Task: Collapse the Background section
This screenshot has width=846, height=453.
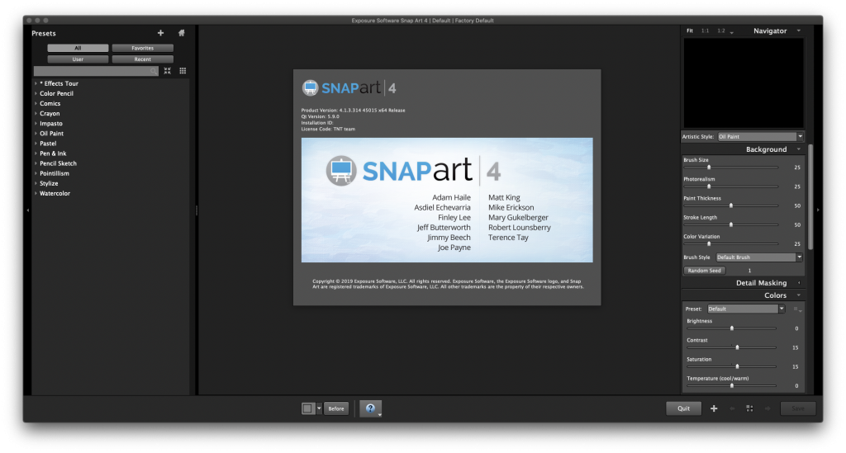Action: (x=799, y=149)
